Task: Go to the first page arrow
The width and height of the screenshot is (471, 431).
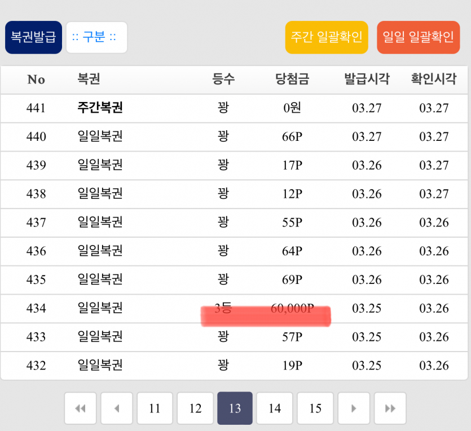Action: pyautogui.click(x=80, y=408)
